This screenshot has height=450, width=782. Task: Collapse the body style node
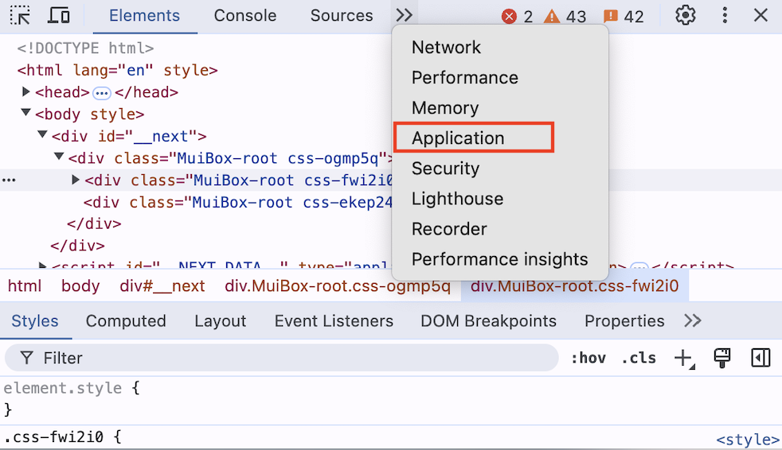click(x=26, y=113)
